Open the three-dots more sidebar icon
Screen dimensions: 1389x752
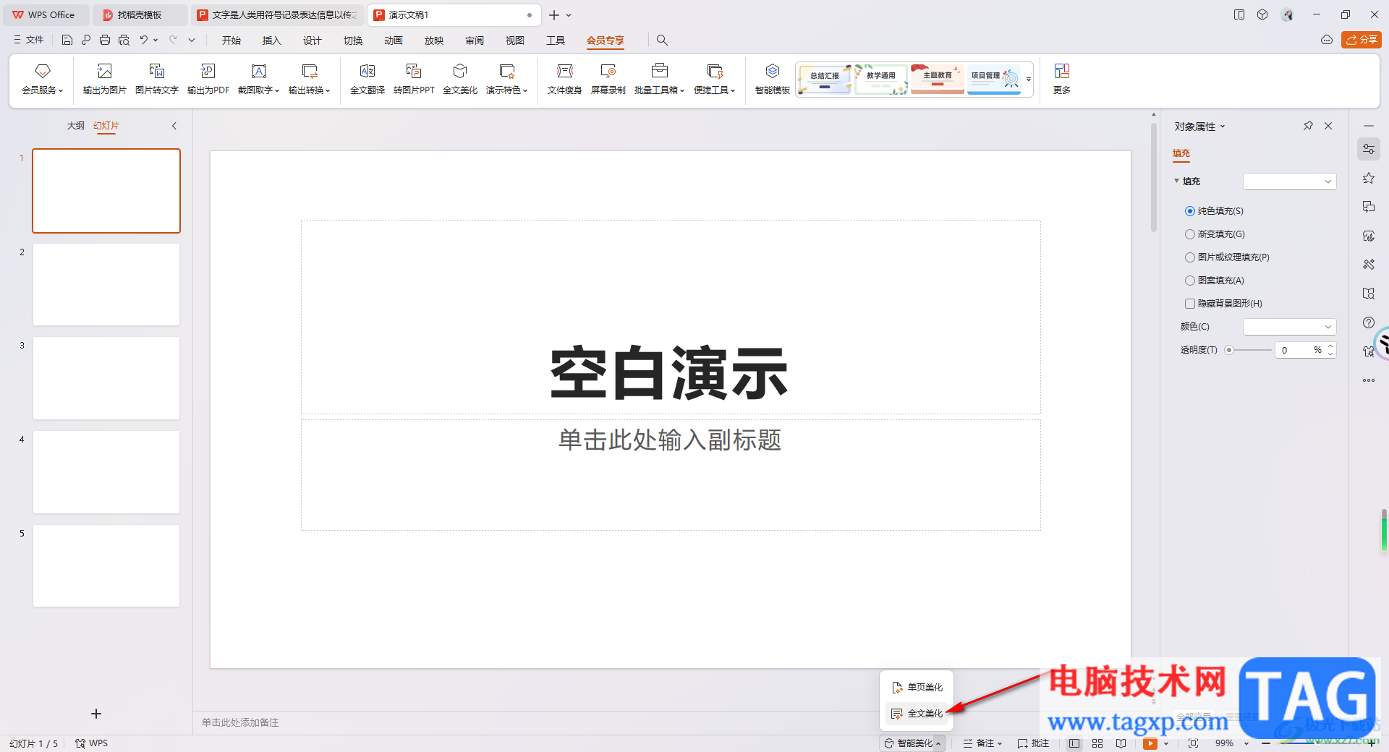click(x=1369, y=380)
